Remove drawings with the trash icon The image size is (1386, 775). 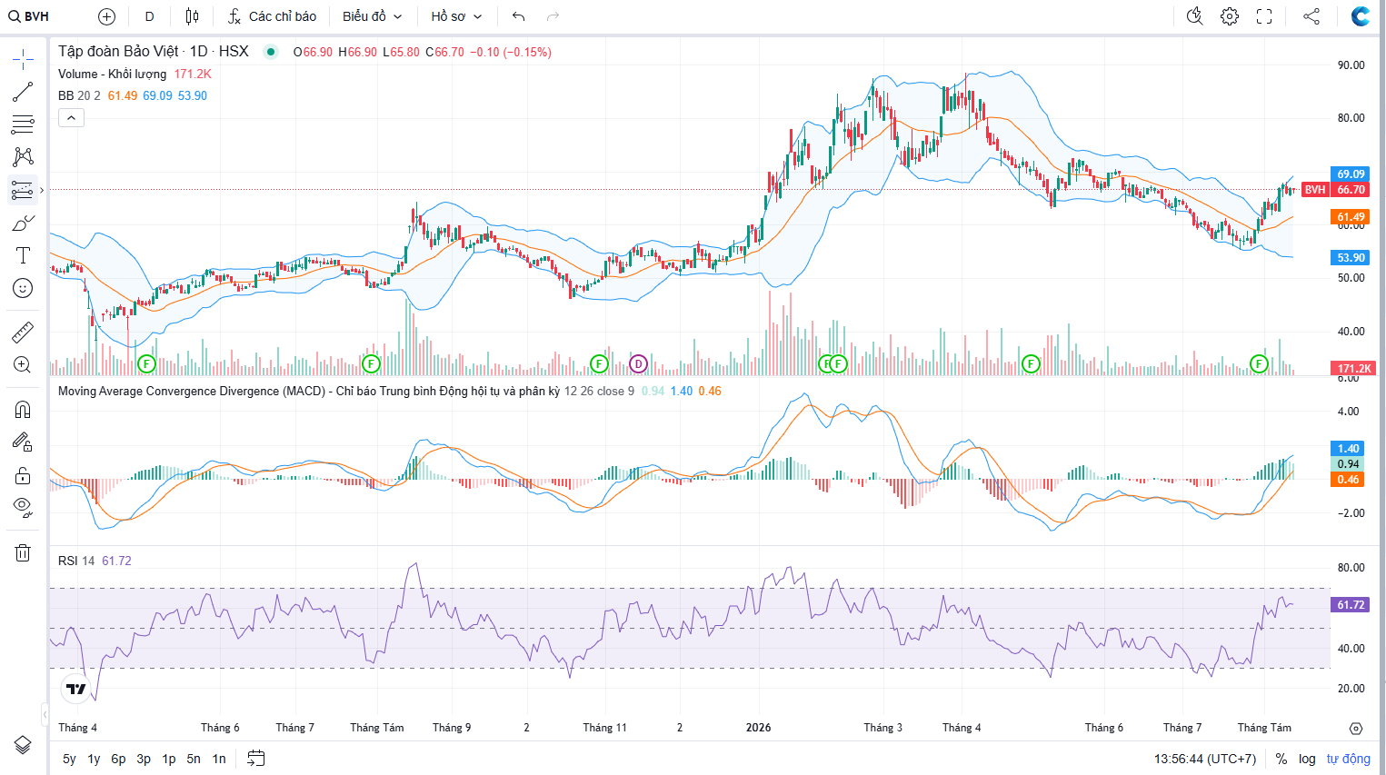pos(23,552)
